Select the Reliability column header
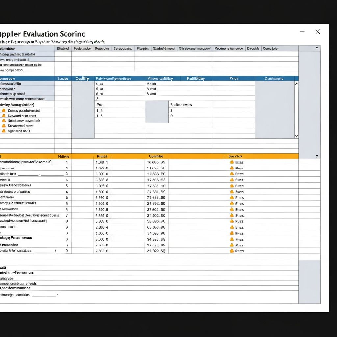Screen dimensions: 337x337 (195, 79)
